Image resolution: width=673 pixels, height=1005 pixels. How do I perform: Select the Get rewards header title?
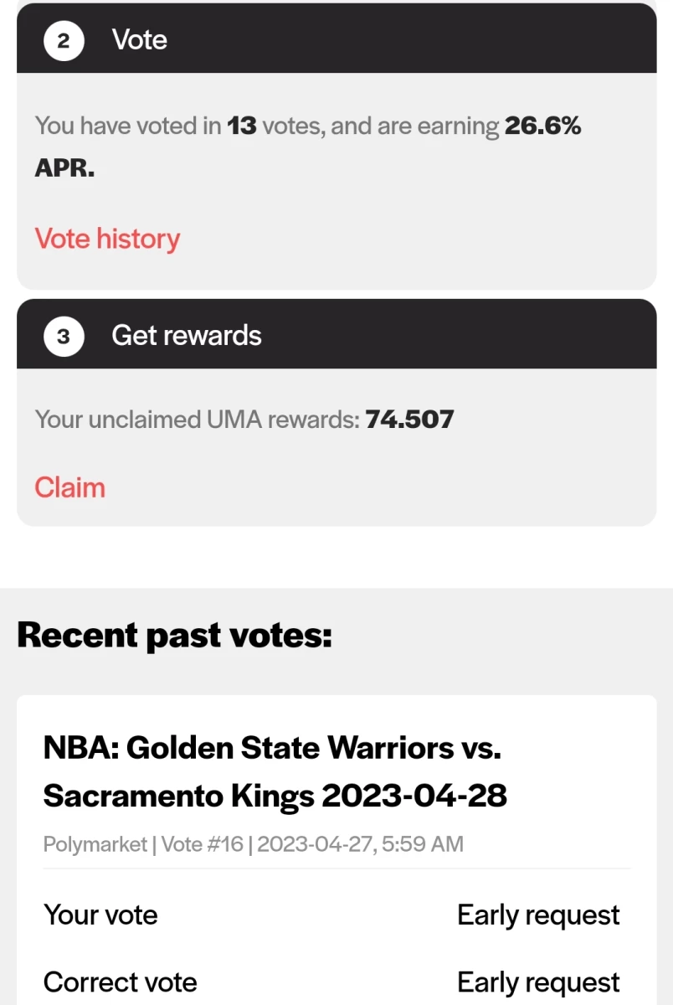coord(187,336)
